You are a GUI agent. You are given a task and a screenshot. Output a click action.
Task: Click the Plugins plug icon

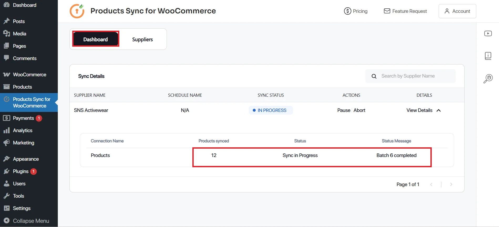(x=7, y=171)
